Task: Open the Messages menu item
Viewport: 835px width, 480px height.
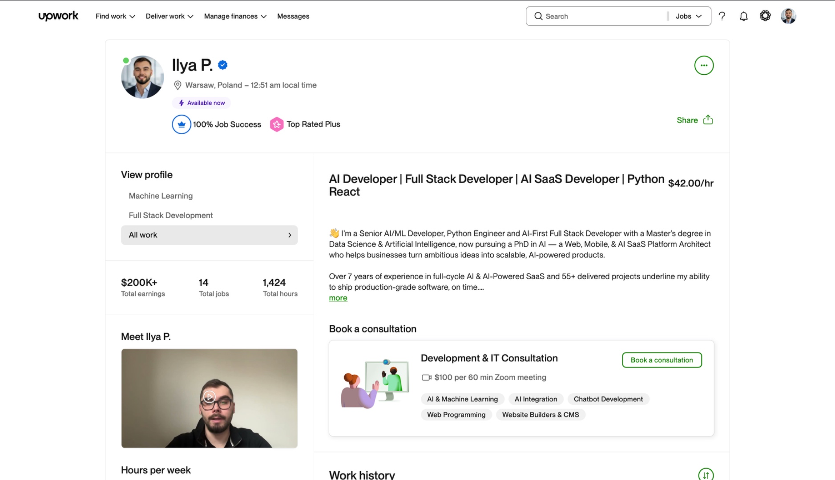Action: pos(293,16)
